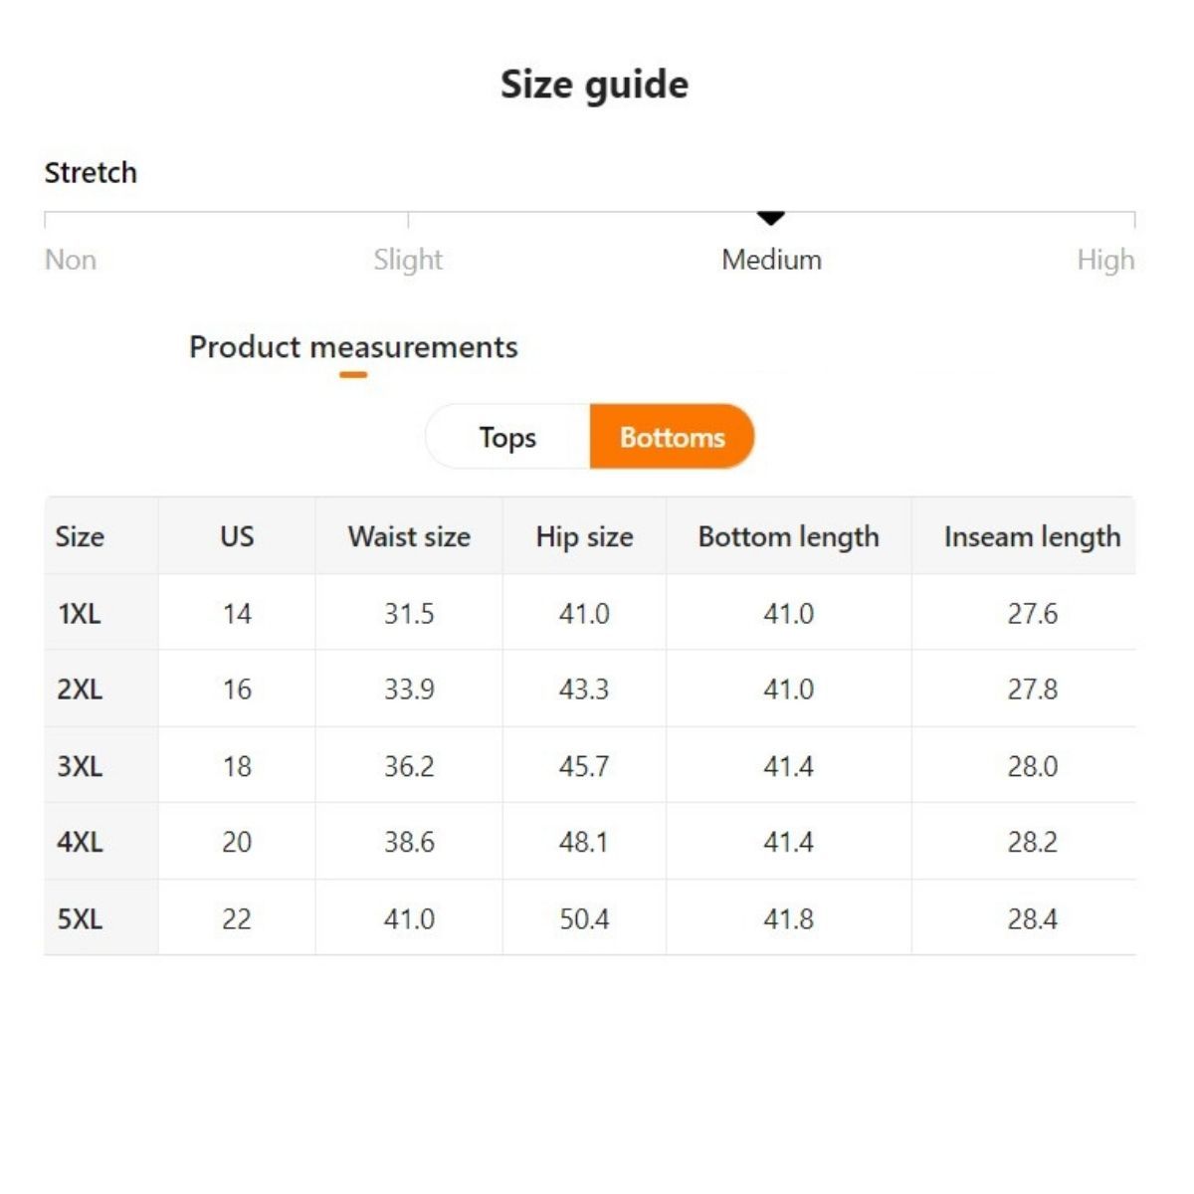Open the Product measurements tab
The height and width of the screenshot is (1194, 1194).
[x=353, y=347]
